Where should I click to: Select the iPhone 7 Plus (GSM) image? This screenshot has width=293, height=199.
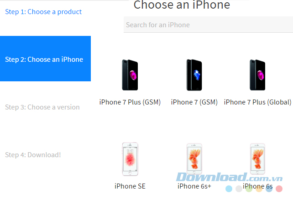pyautogui.click(x=130, y=75)
